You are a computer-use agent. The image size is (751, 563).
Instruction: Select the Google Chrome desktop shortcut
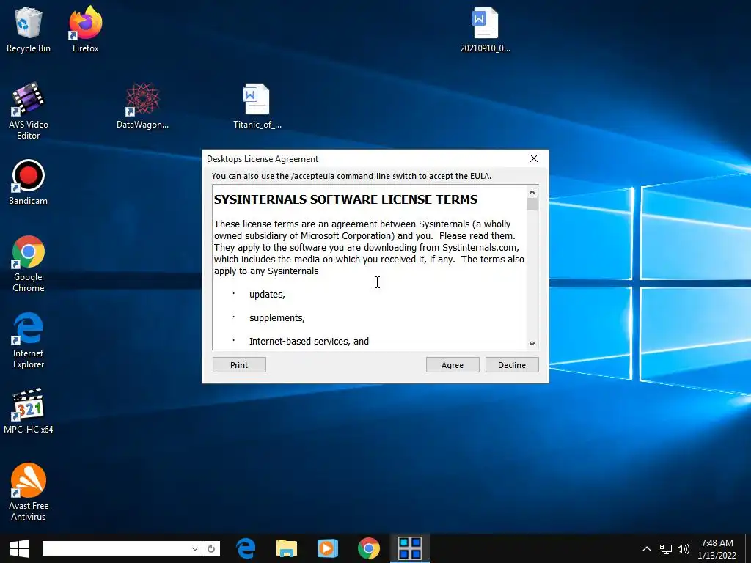click(x=29, y=264)
